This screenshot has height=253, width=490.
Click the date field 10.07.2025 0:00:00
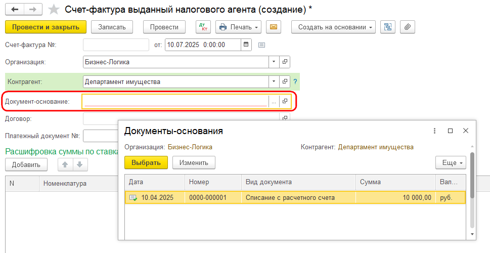coord(203,45)
